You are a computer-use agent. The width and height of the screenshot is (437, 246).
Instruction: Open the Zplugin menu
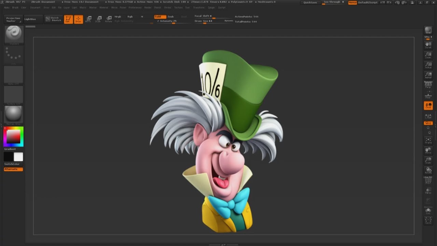pyautogui.click(x=212, y=8)
